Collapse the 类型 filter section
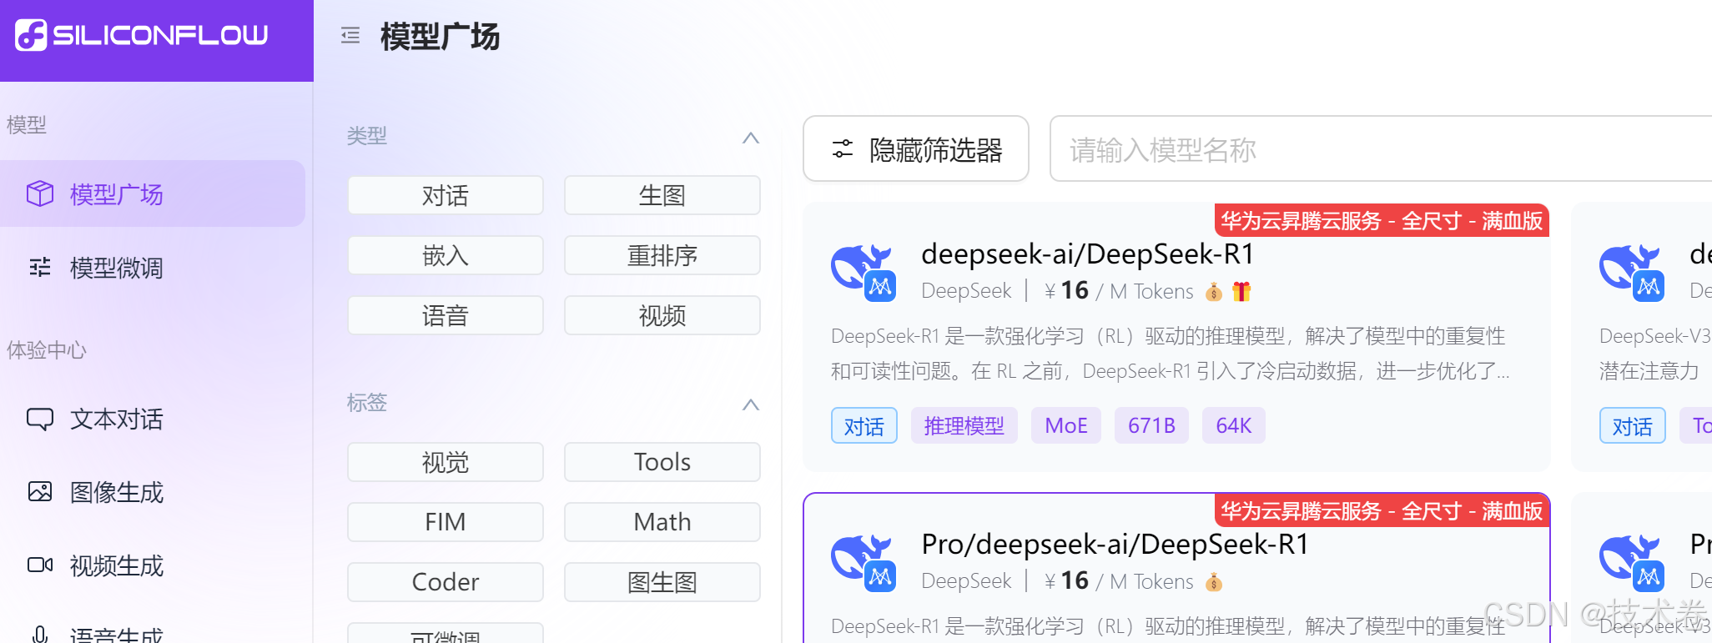The width and height of the screenshot is (1712, 643). [751, 138]
